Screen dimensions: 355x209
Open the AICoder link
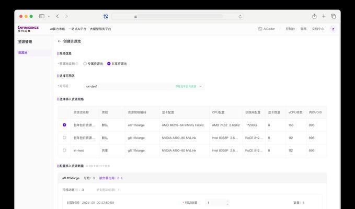coord(267,29)
